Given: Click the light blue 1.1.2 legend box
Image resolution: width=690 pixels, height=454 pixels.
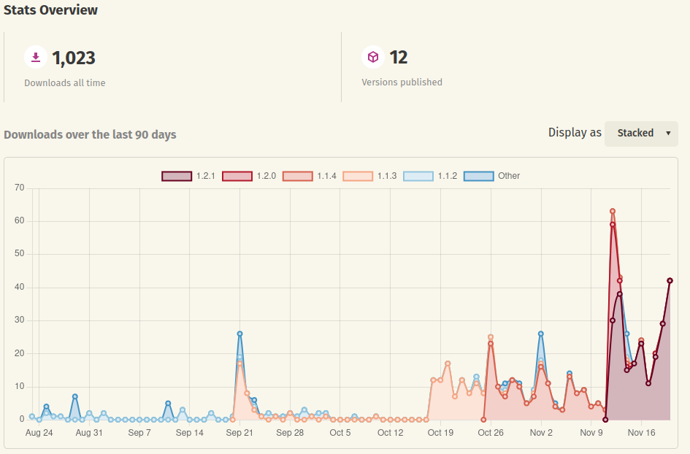Looking at the screenshot, I should (x=418, y=176).
